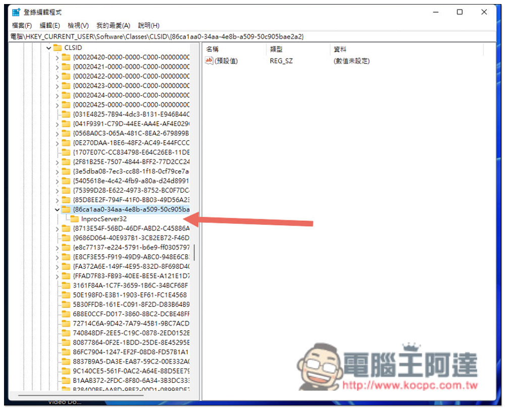
Task: Click the tree pane horizontal scrollbar thumb
Action: tap(81, 395)
